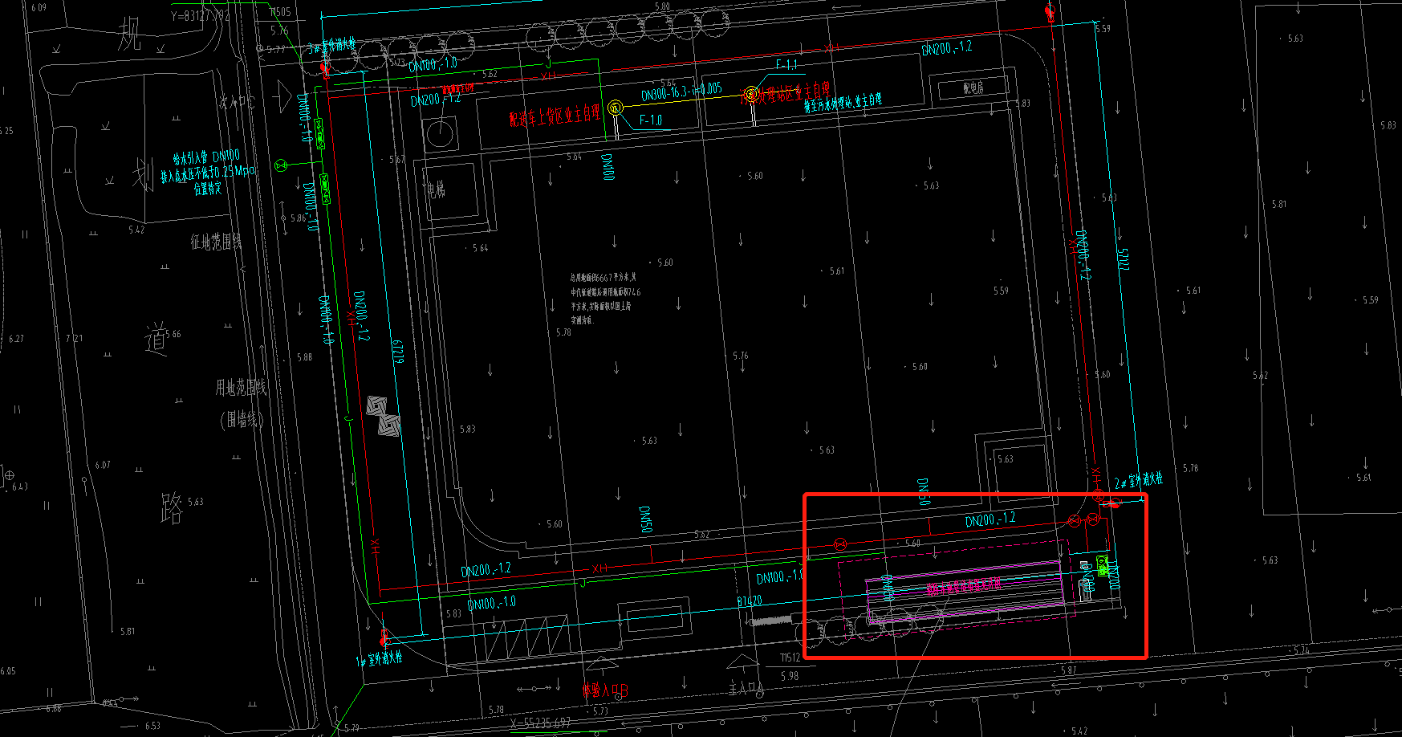Select the 62279 dimension text
This screenshot has width=1402, height=737.
[397, 352]
